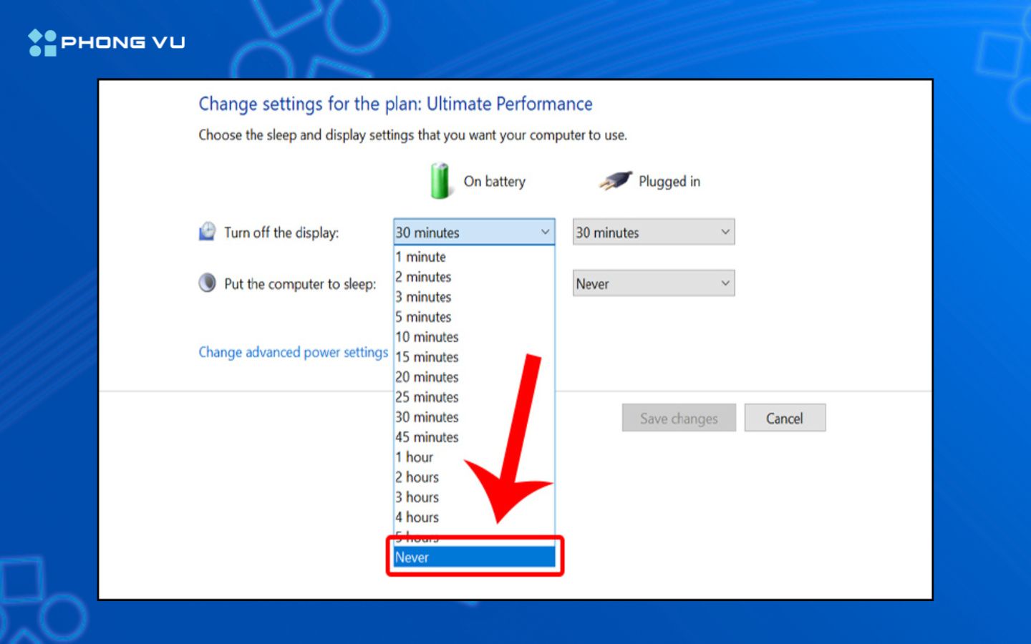The image size is (1031, 644).
Task: Click the Cancel button
Action: click(x=785, y=418)
